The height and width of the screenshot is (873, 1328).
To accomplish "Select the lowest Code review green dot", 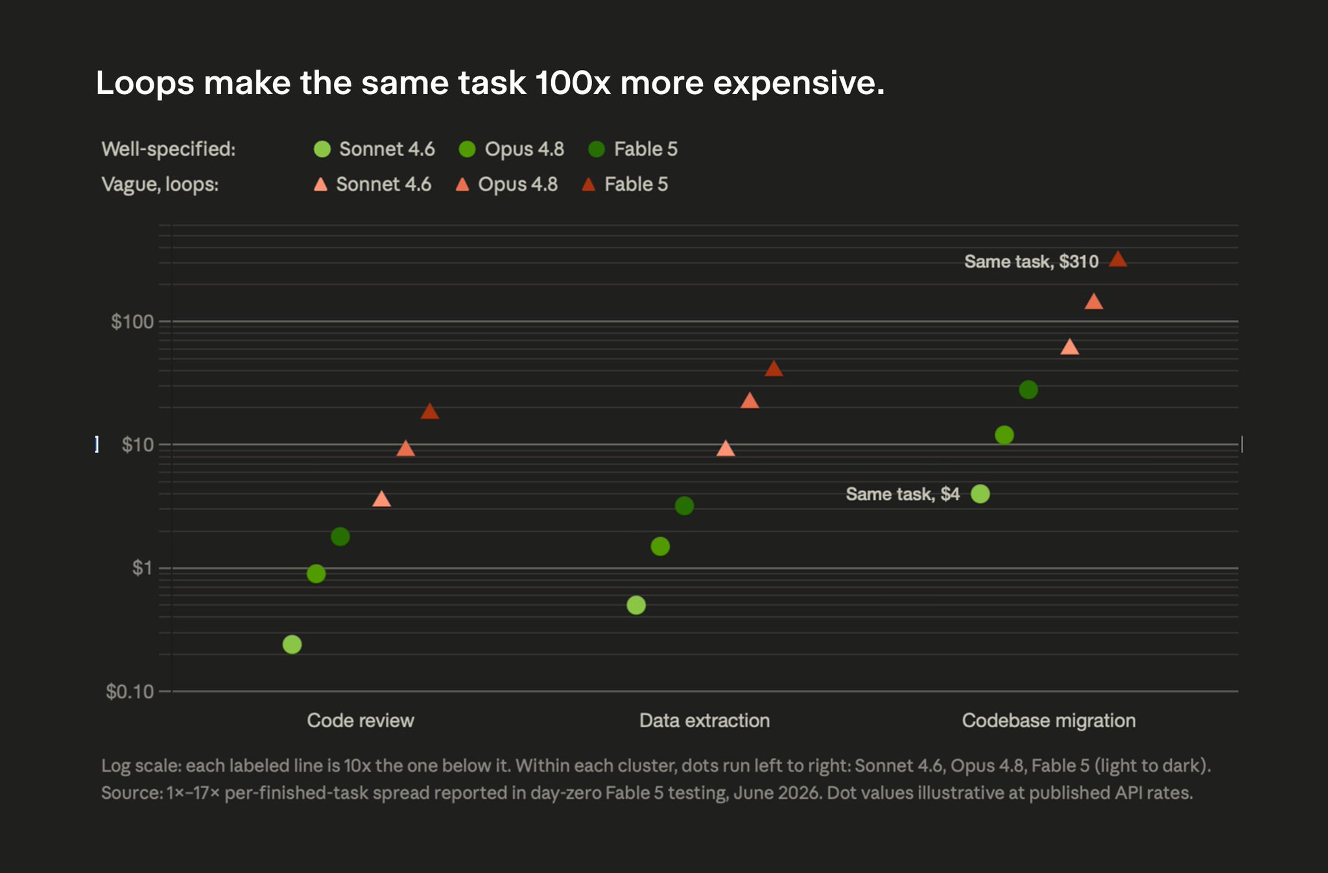I will click(x=292, y=644).
